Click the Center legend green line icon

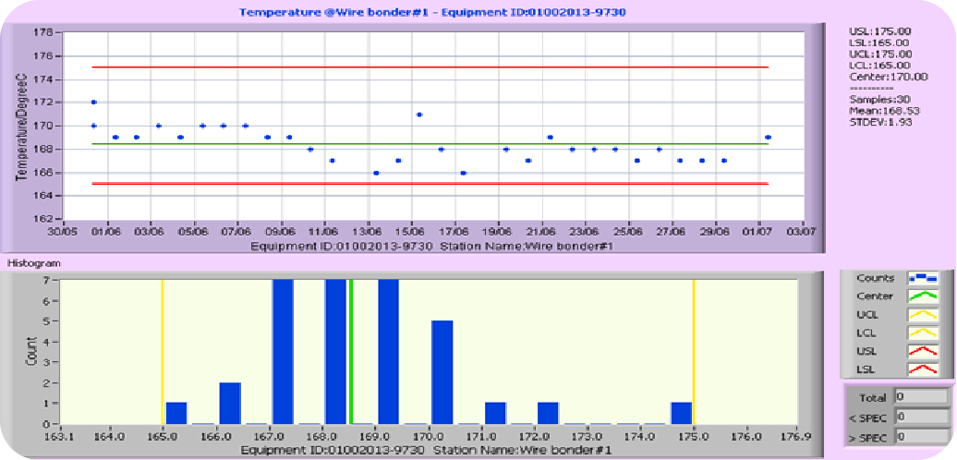point(923,296)
